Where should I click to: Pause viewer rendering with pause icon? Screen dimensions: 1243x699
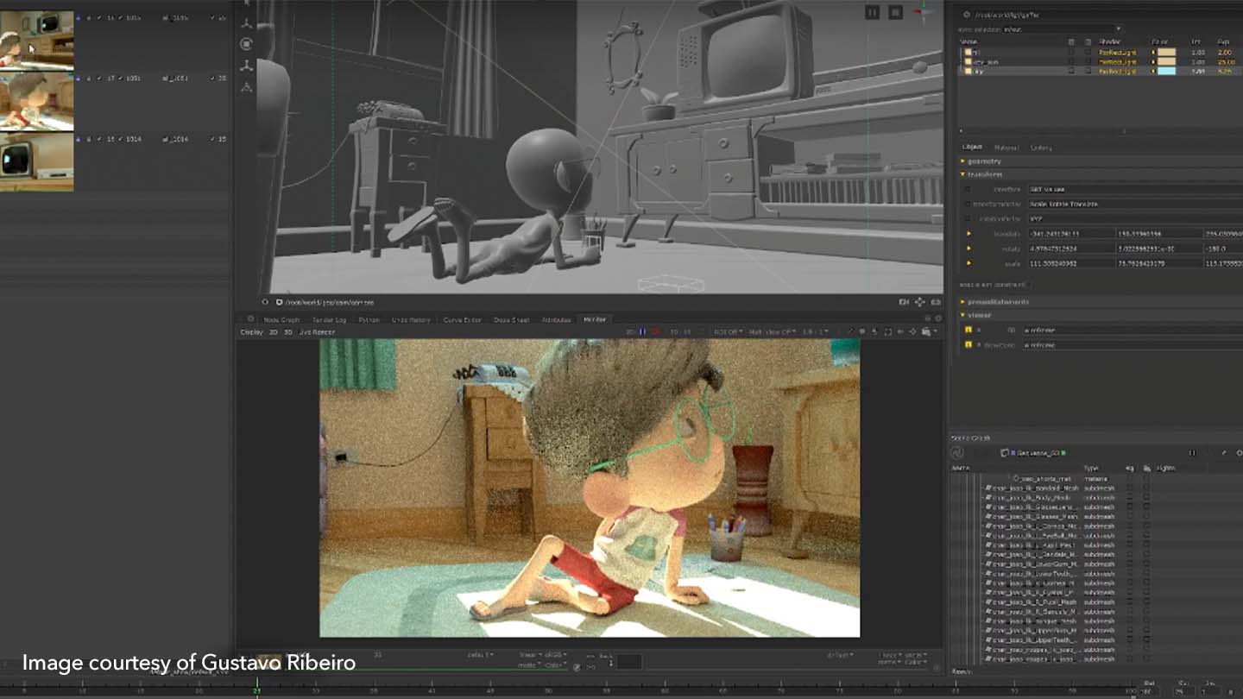[x=873, y=12]
